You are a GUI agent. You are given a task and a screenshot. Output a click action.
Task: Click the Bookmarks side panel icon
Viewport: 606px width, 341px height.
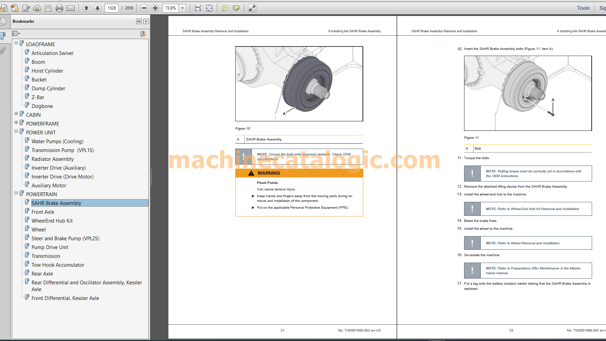point(3,36)
